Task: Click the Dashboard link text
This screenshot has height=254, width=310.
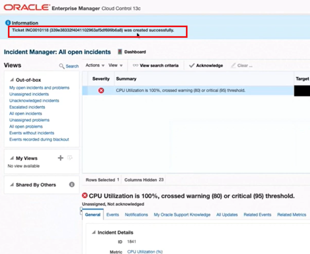Action: point(135,52)
